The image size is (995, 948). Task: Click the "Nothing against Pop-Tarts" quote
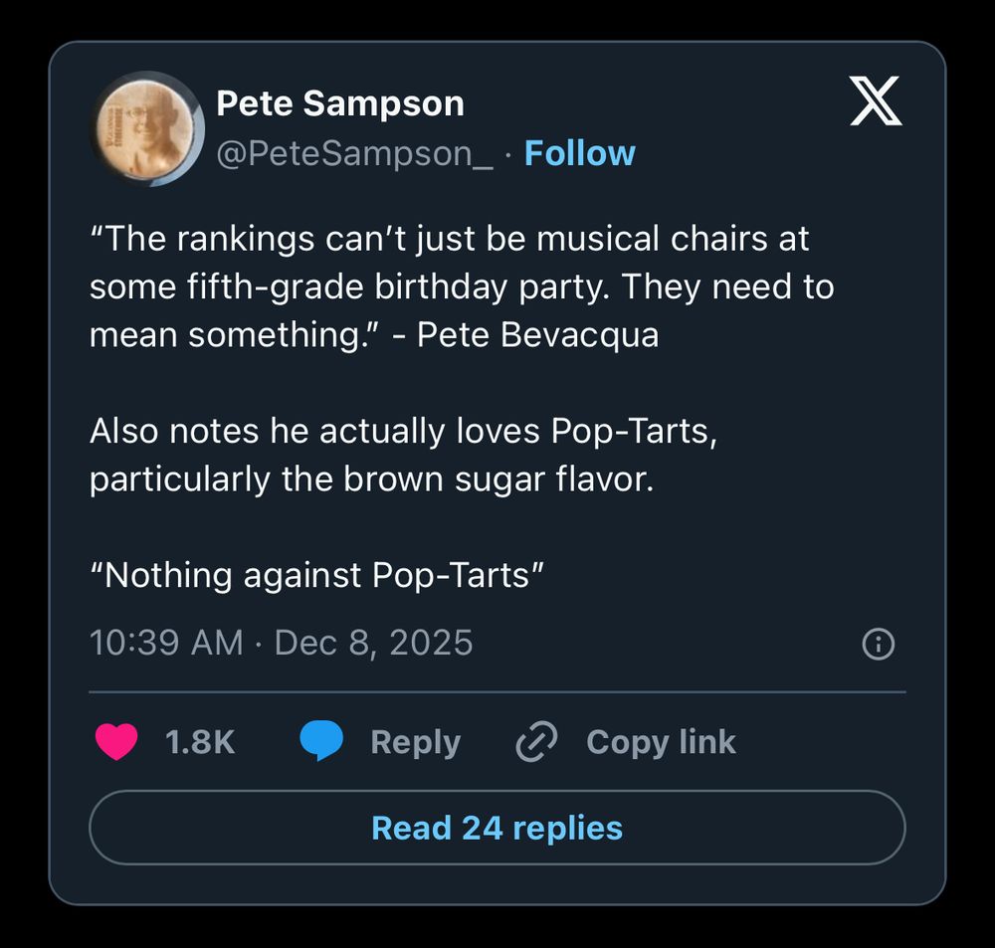click(316, 576)
